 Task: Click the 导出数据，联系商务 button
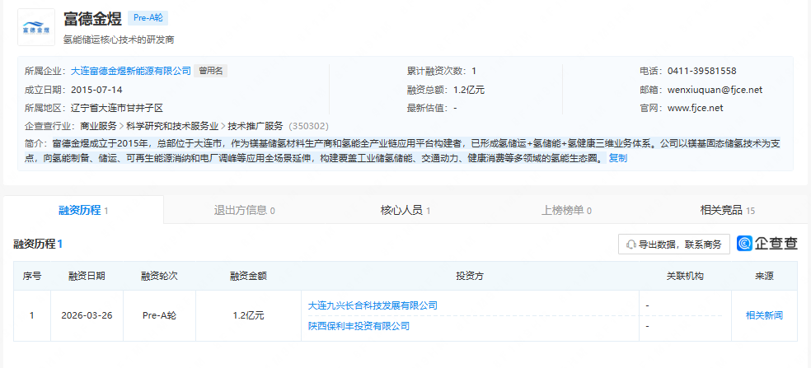click(x=673, y=245)
